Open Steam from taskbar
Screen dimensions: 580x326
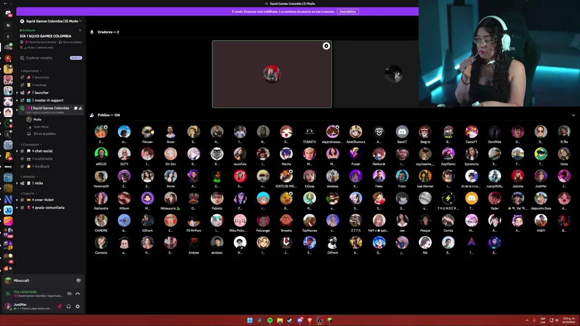[x=290, y=321]
